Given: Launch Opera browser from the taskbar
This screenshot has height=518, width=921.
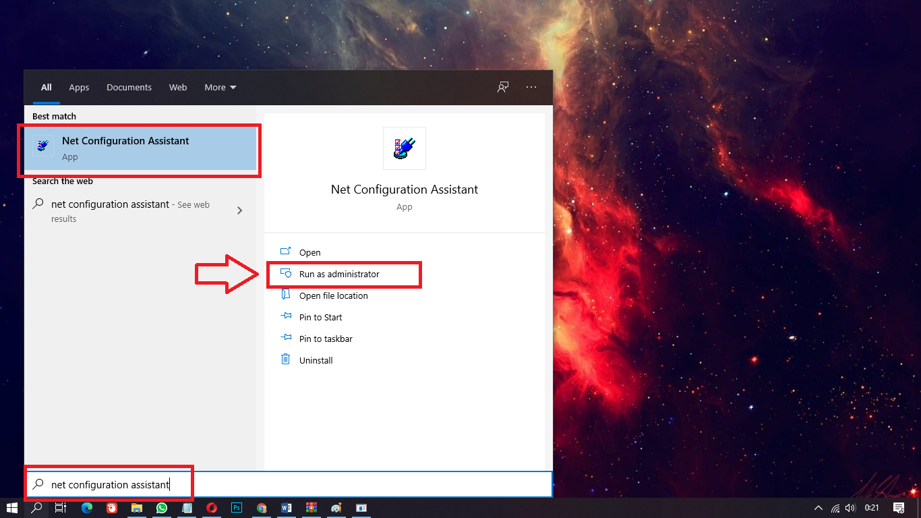Looking at the screenshot, I should point(212,508).
